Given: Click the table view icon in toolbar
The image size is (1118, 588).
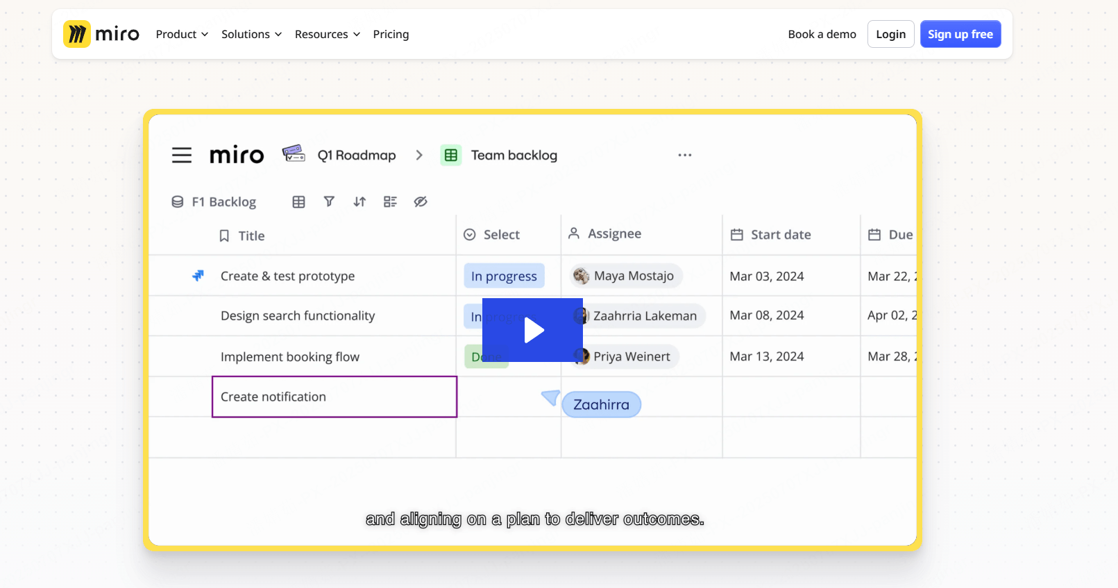Looking at the screenshot, I should pos(299,202).
